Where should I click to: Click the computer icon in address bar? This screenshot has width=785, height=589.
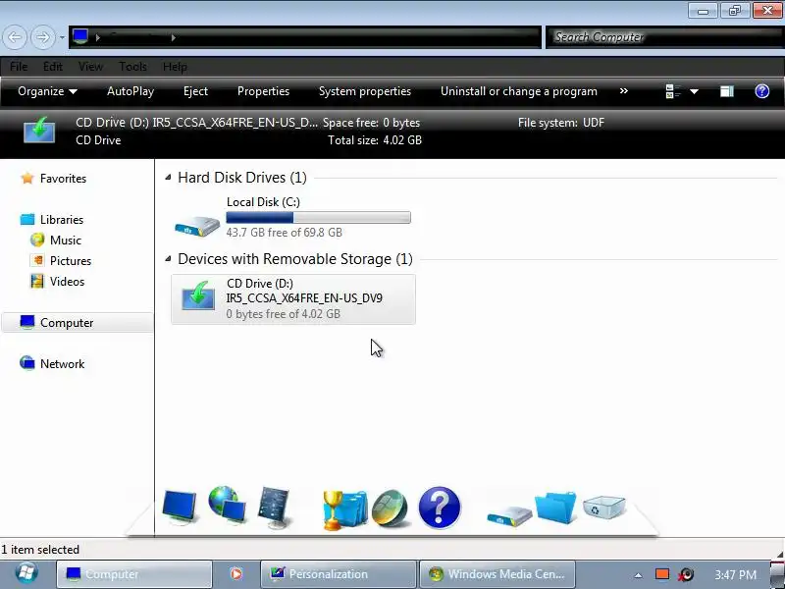80,36
